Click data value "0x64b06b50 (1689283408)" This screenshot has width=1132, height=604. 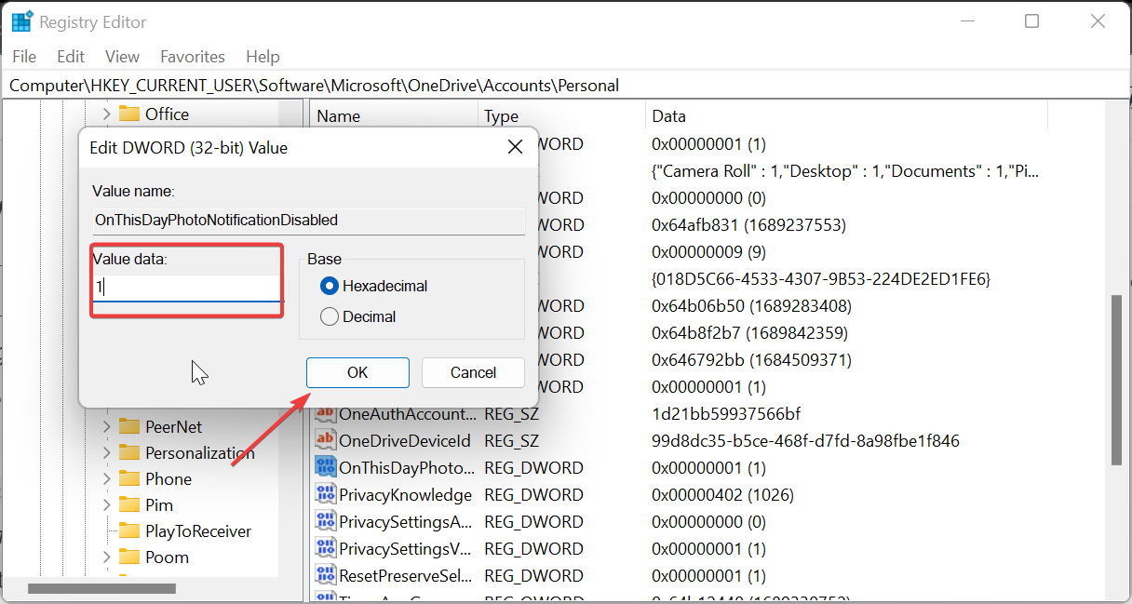749,305
